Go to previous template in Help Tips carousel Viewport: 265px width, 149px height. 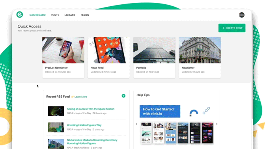[x=137, y=124]
